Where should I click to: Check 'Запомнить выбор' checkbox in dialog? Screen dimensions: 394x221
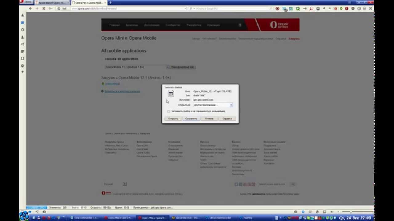[x=169, y=111]
